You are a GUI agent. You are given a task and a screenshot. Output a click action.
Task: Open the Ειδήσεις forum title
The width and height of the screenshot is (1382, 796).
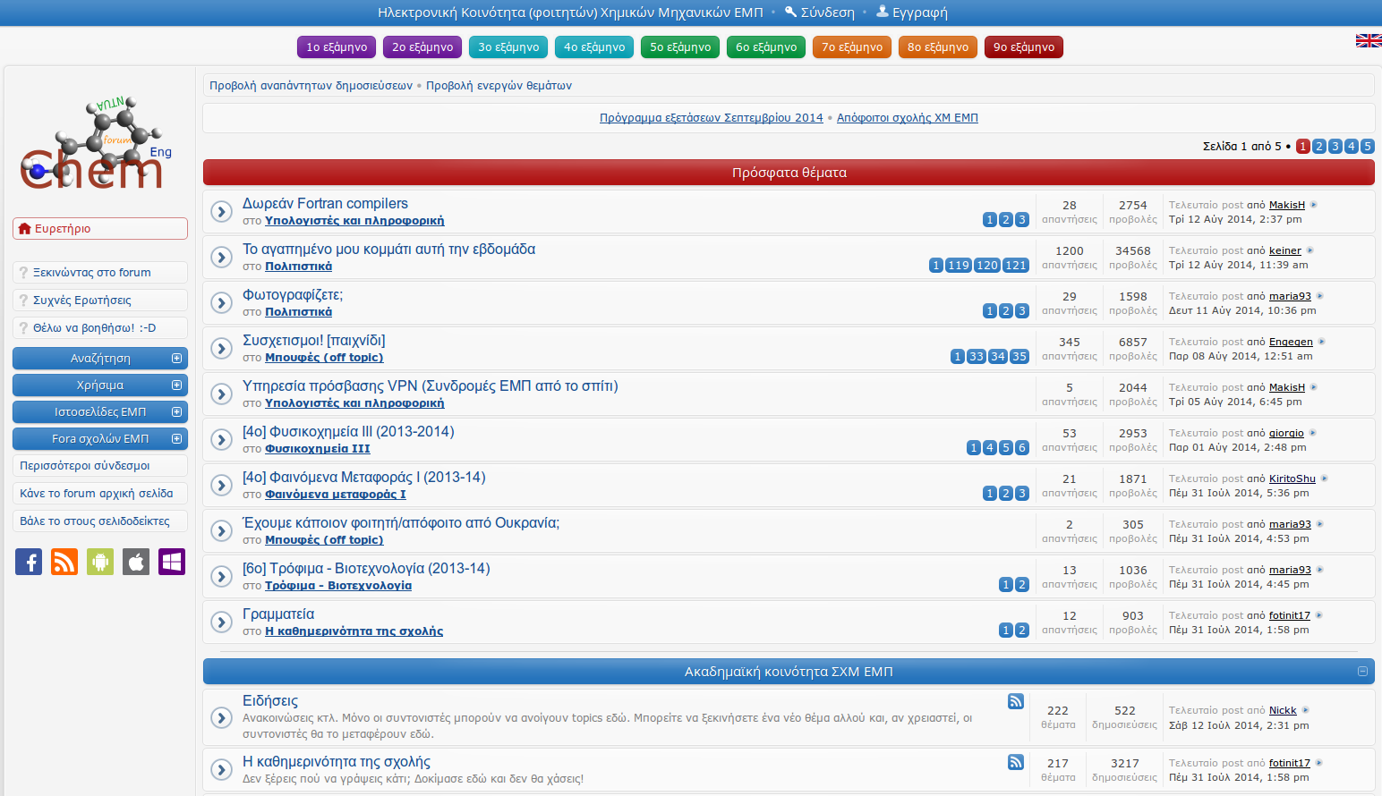coord(270,700)
